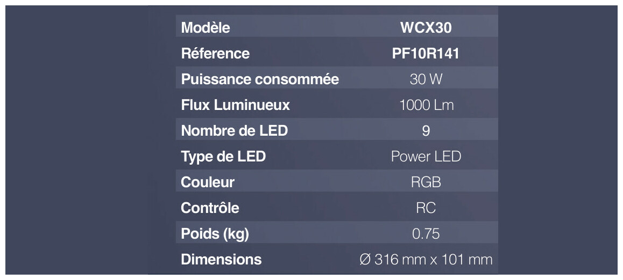
Task: Select the 0.75 weight value
Action: click(426, 233)
